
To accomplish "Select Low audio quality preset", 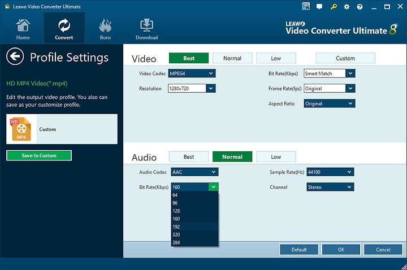I will (276, 156).
